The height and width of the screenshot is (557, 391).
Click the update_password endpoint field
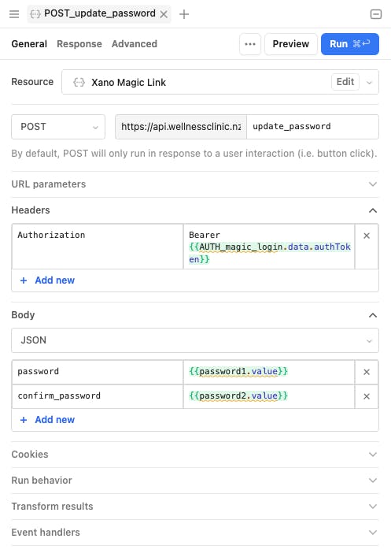[x=312, y=127]
